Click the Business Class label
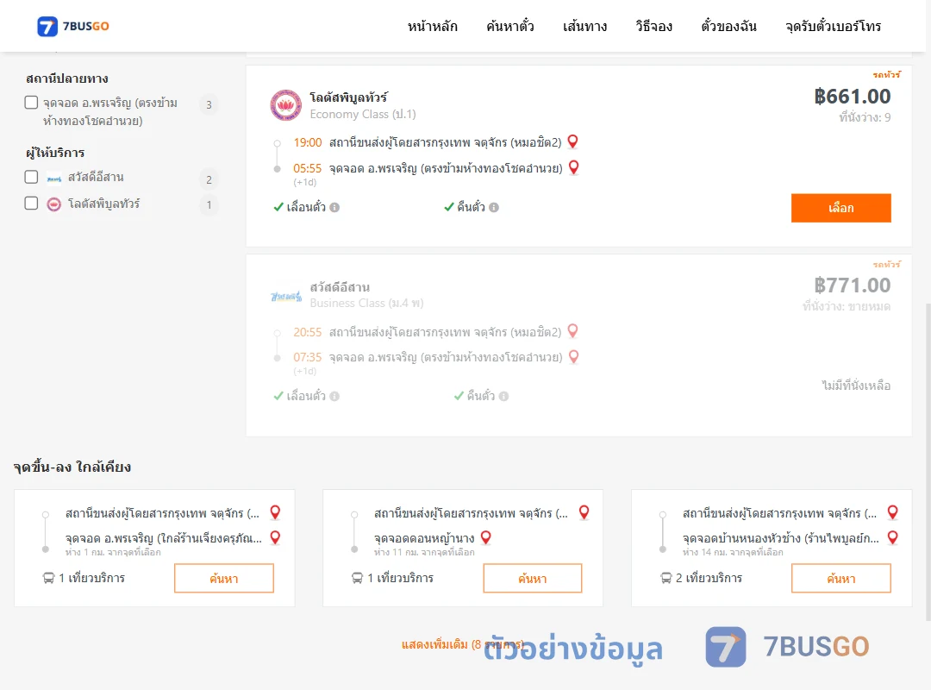The width and height of the screenshot is (931, 690). (x=366, y=303)
